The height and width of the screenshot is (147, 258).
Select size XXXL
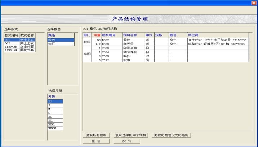pos(55,124)
